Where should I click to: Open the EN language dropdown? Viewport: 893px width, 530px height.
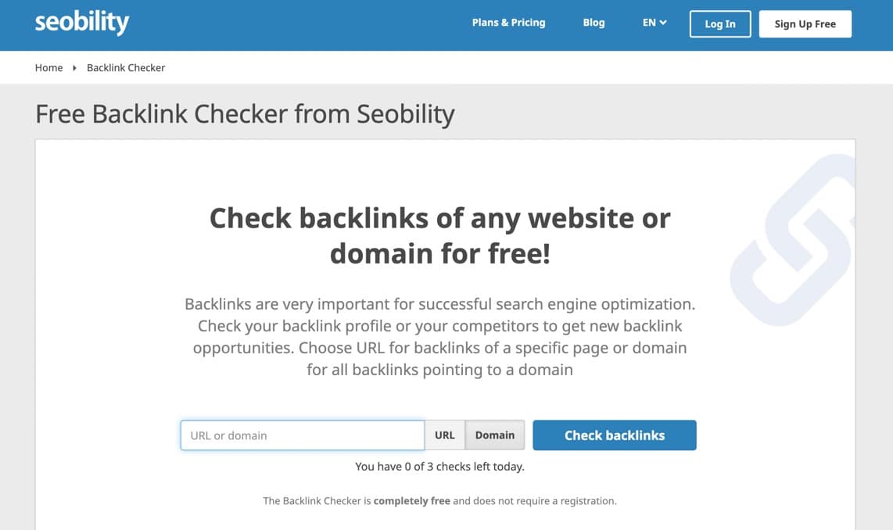(x=654, y=23)
